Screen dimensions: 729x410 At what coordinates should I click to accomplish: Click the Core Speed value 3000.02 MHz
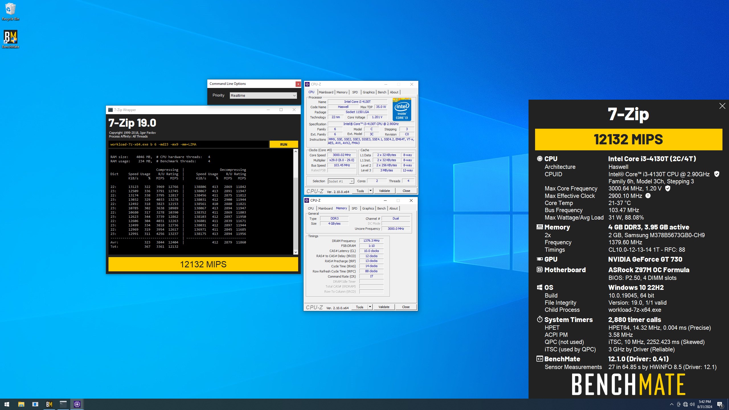click(x=342, y=155)
